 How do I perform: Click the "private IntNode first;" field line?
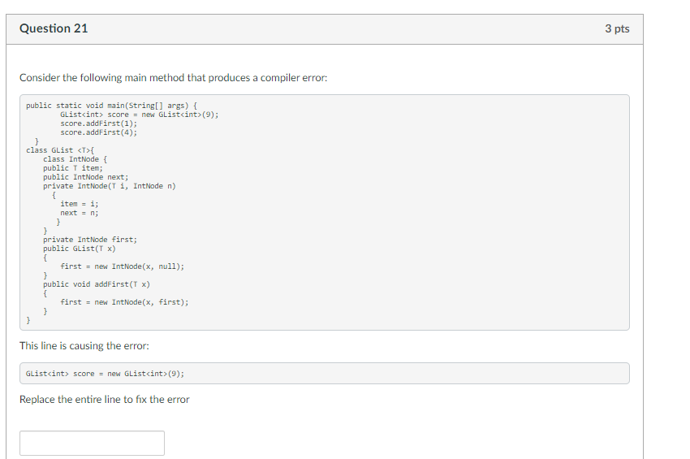point(90,240)
